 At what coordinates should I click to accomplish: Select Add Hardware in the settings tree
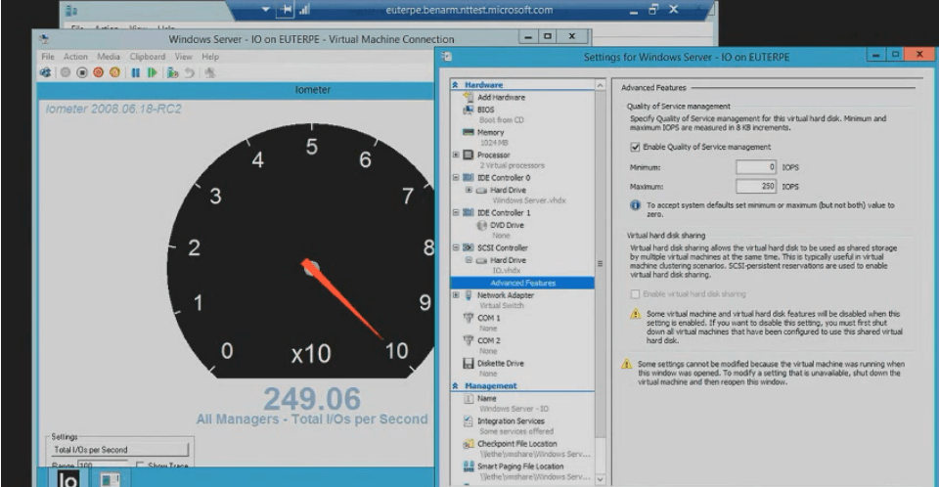click(501, 97)
